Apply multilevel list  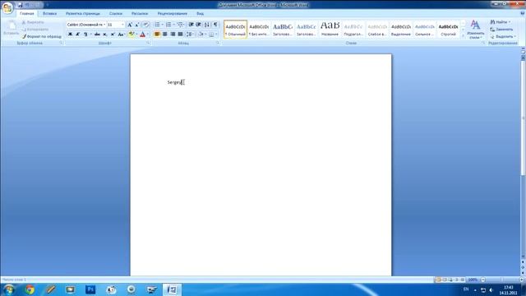[180, 25]
